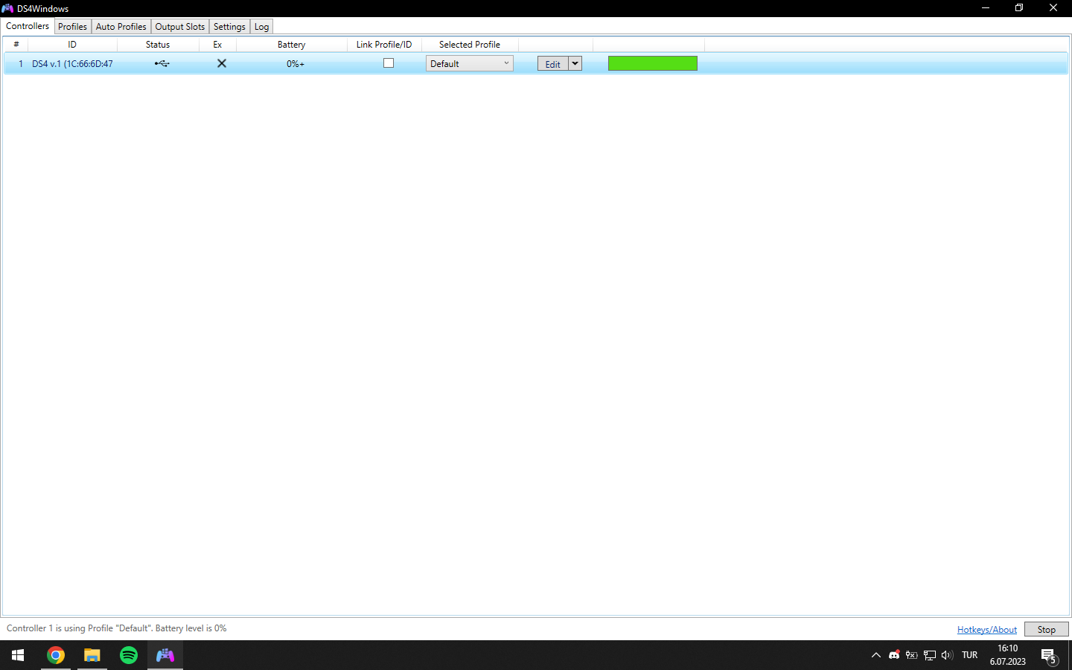
Task: Enable the Link Profile/ID checkbox
Action: click(389, 63)
